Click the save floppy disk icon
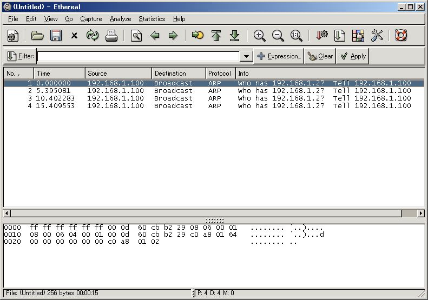This screenshot has height=300, width=428. pos(56,36)
